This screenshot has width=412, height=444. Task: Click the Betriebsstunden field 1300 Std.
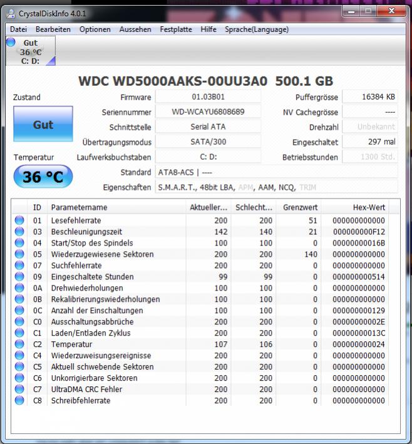[370, 157]
